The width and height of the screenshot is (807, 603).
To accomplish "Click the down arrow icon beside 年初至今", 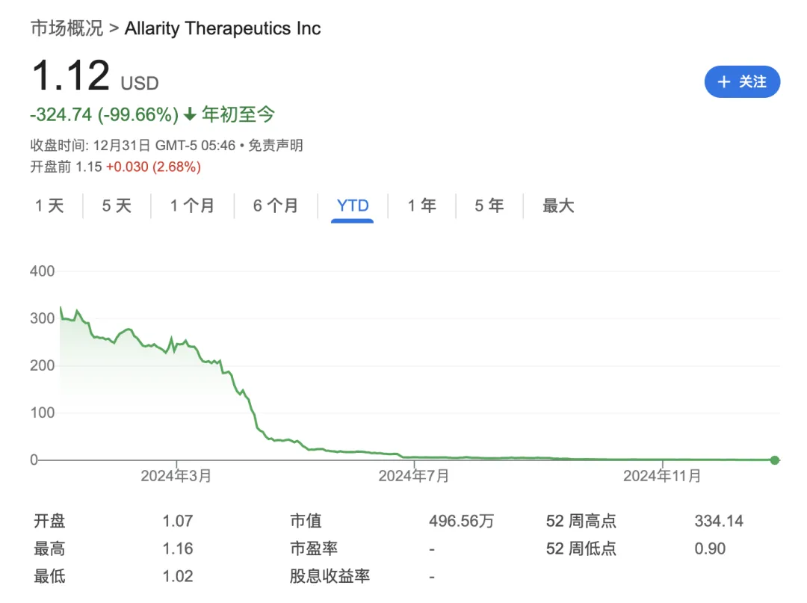I will [190, 114].
